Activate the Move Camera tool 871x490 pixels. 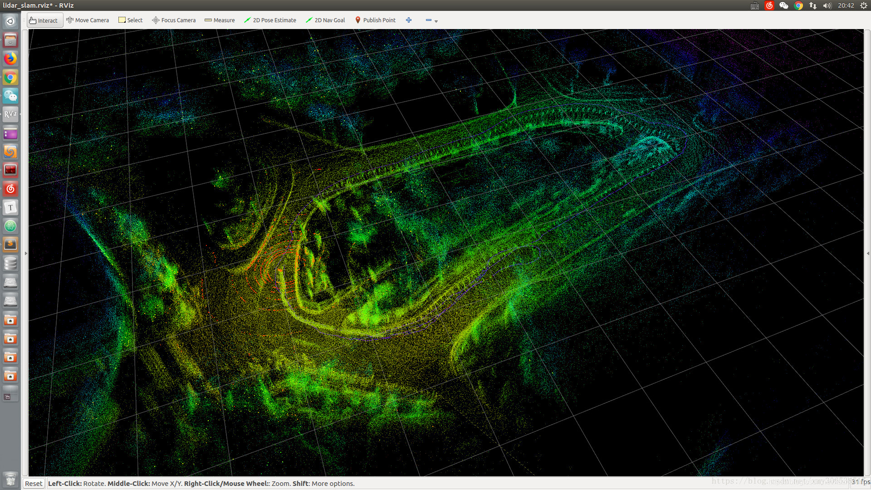88,20
